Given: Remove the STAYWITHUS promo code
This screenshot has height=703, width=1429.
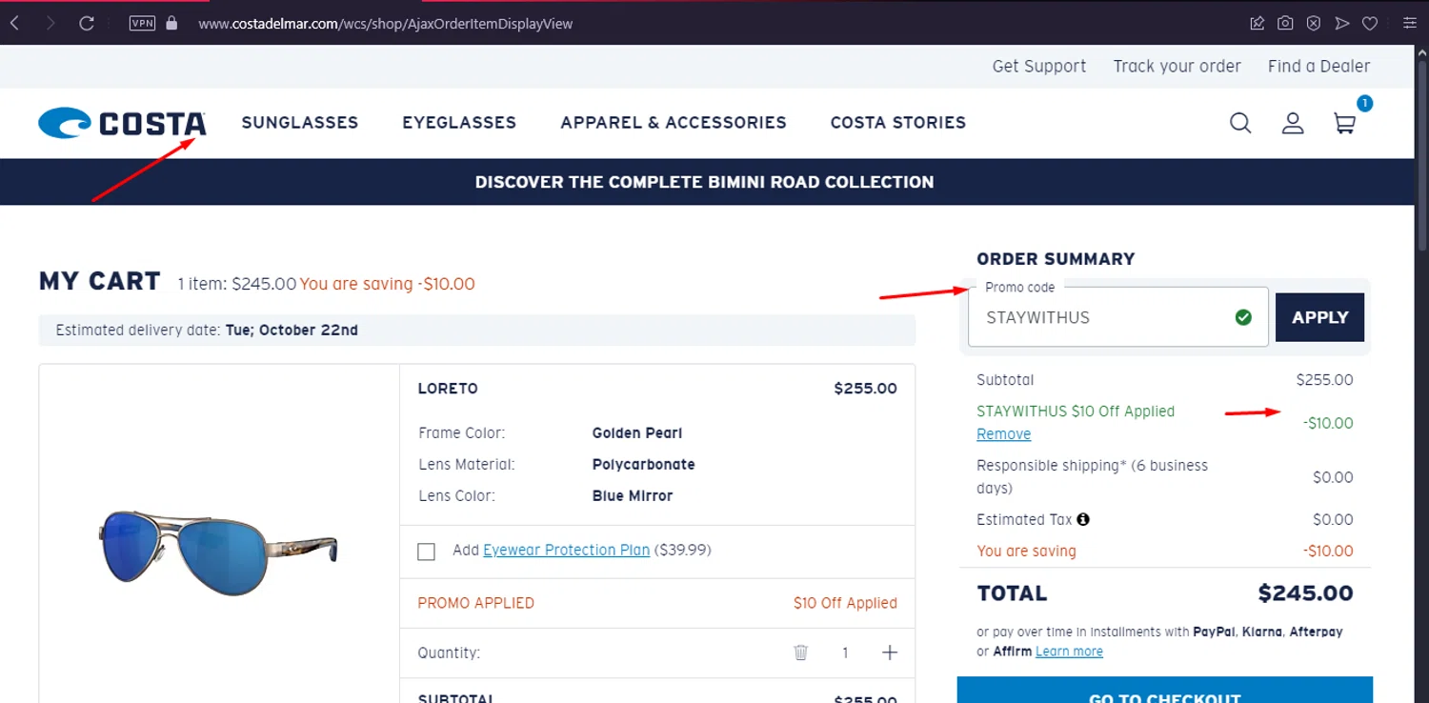Looking at the screenshot, I should coord(1003,433).
